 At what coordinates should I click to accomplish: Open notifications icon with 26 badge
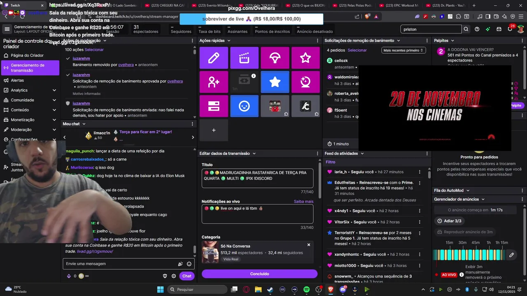[510, 29]
